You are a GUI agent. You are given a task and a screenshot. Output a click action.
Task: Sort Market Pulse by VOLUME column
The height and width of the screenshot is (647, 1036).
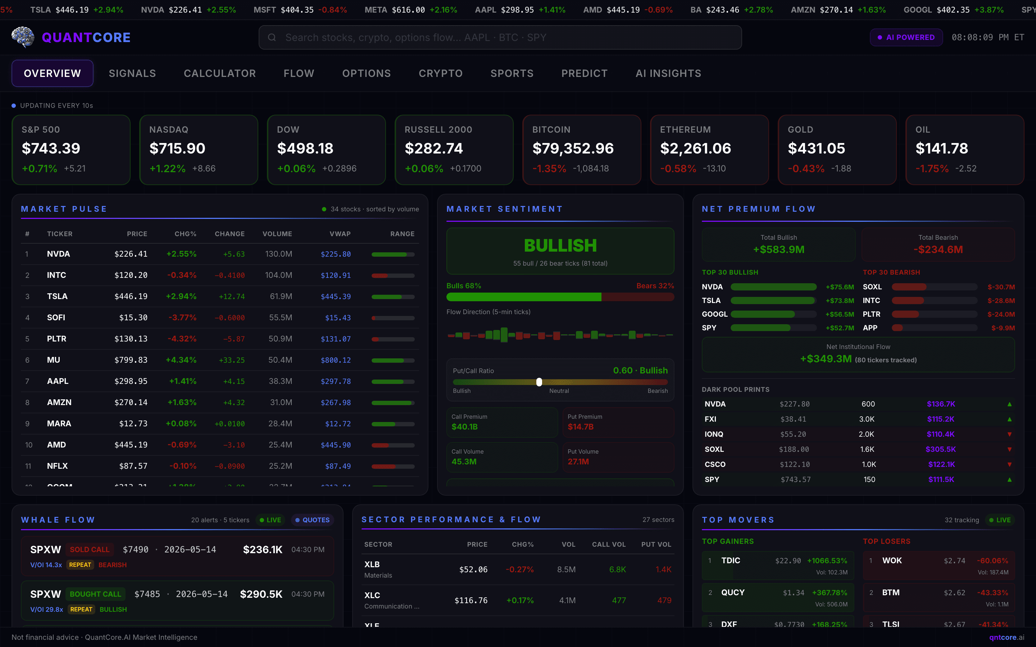click(277, 234)
